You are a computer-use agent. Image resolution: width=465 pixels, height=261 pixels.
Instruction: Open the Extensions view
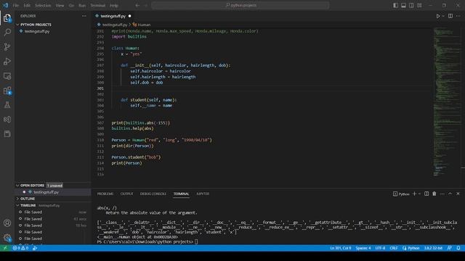click(7, 91)
